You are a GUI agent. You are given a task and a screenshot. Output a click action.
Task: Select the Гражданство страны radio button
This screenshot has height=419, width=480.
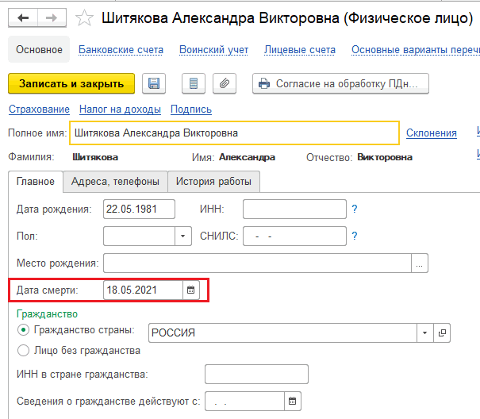coord(23,330)
